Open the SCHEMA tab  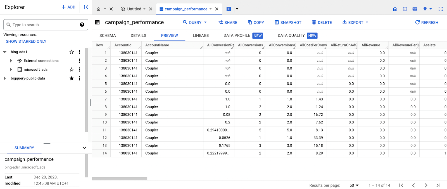tap(108, 35)
